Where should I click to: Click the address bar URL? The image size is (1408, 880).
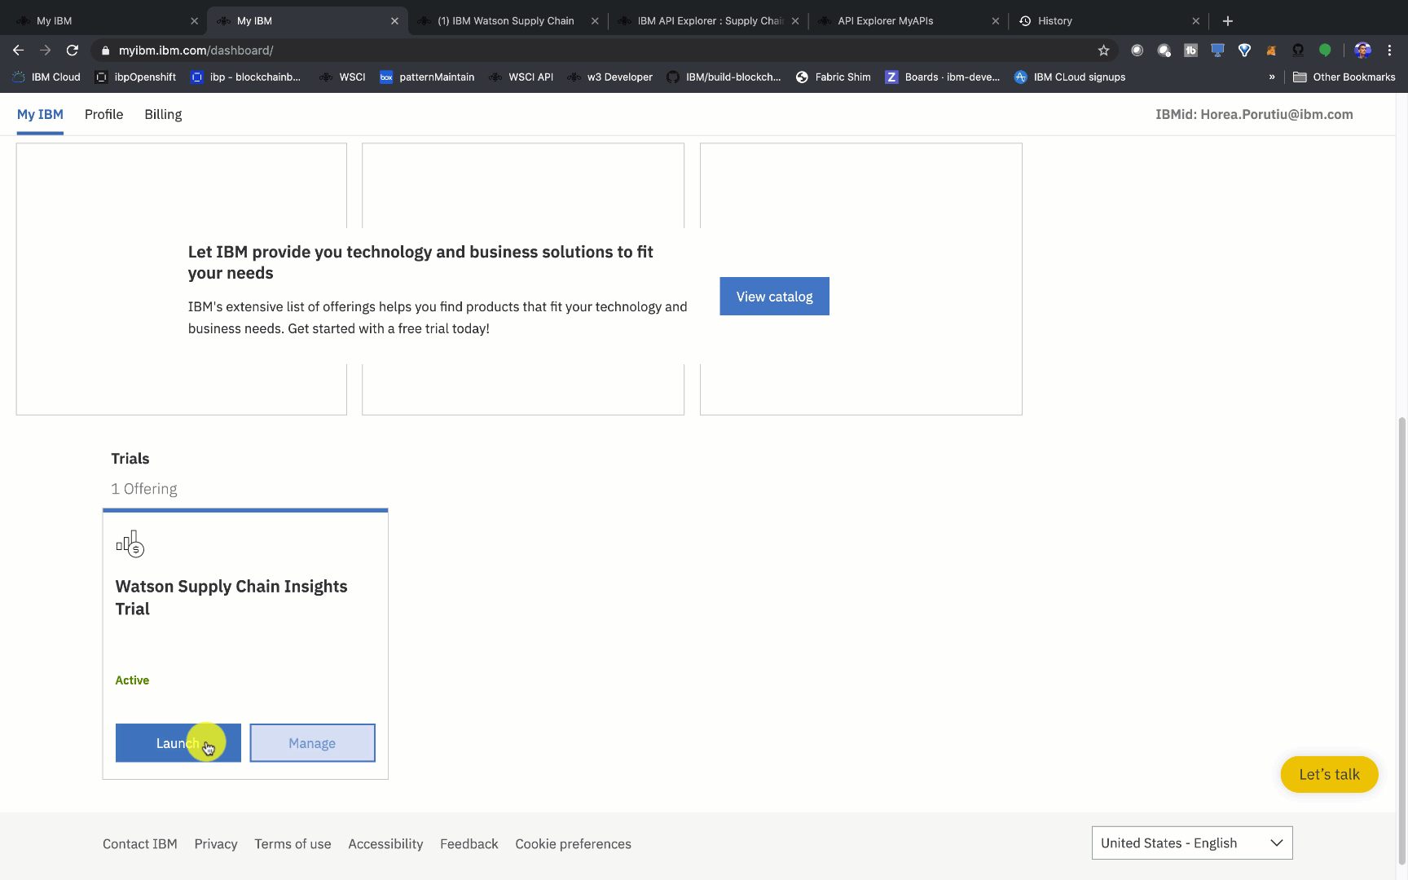pyautogui.click(x=196, y=51)
